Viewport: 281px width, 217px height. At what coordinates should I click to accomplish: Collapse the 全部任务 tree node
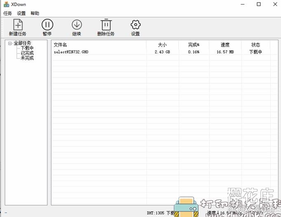[x=10, y=43]
